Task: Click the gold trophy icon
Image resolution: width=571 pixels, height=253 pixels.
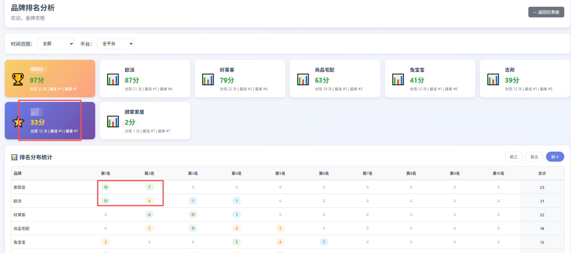Action: coord(18,80)
